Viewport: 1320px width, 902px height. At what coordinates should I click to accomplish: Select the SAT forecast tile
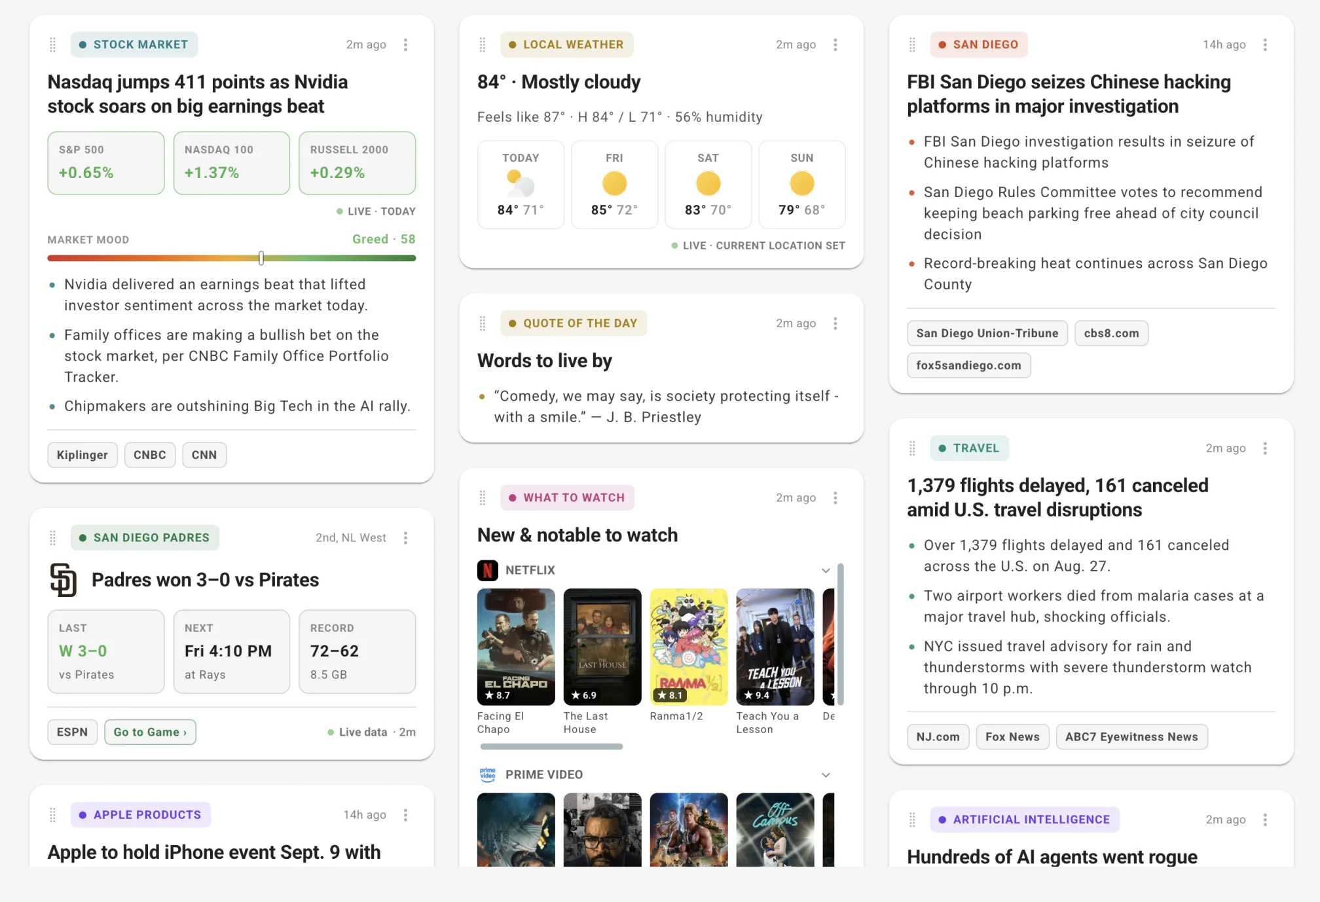click(x=708, y=185)
